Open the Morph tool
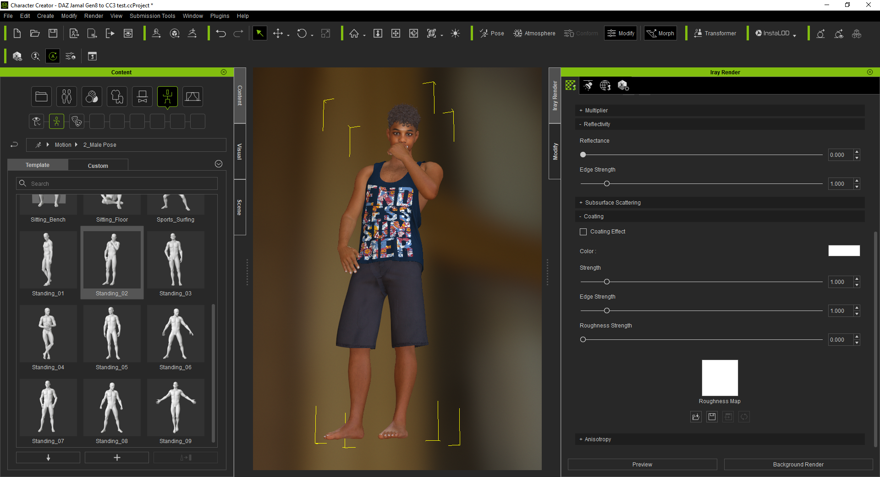Image resolution: width=880 pixels, height=477 pixels. (660, 33)
